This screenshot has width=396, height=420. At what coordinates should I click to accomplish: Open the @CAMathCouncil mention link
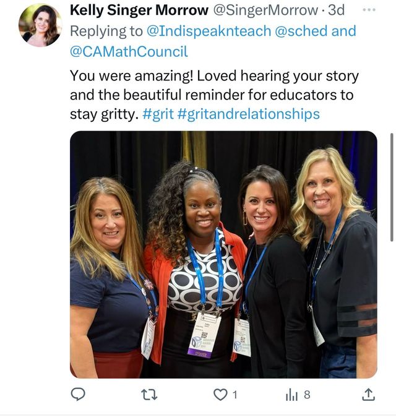[129, 51]
